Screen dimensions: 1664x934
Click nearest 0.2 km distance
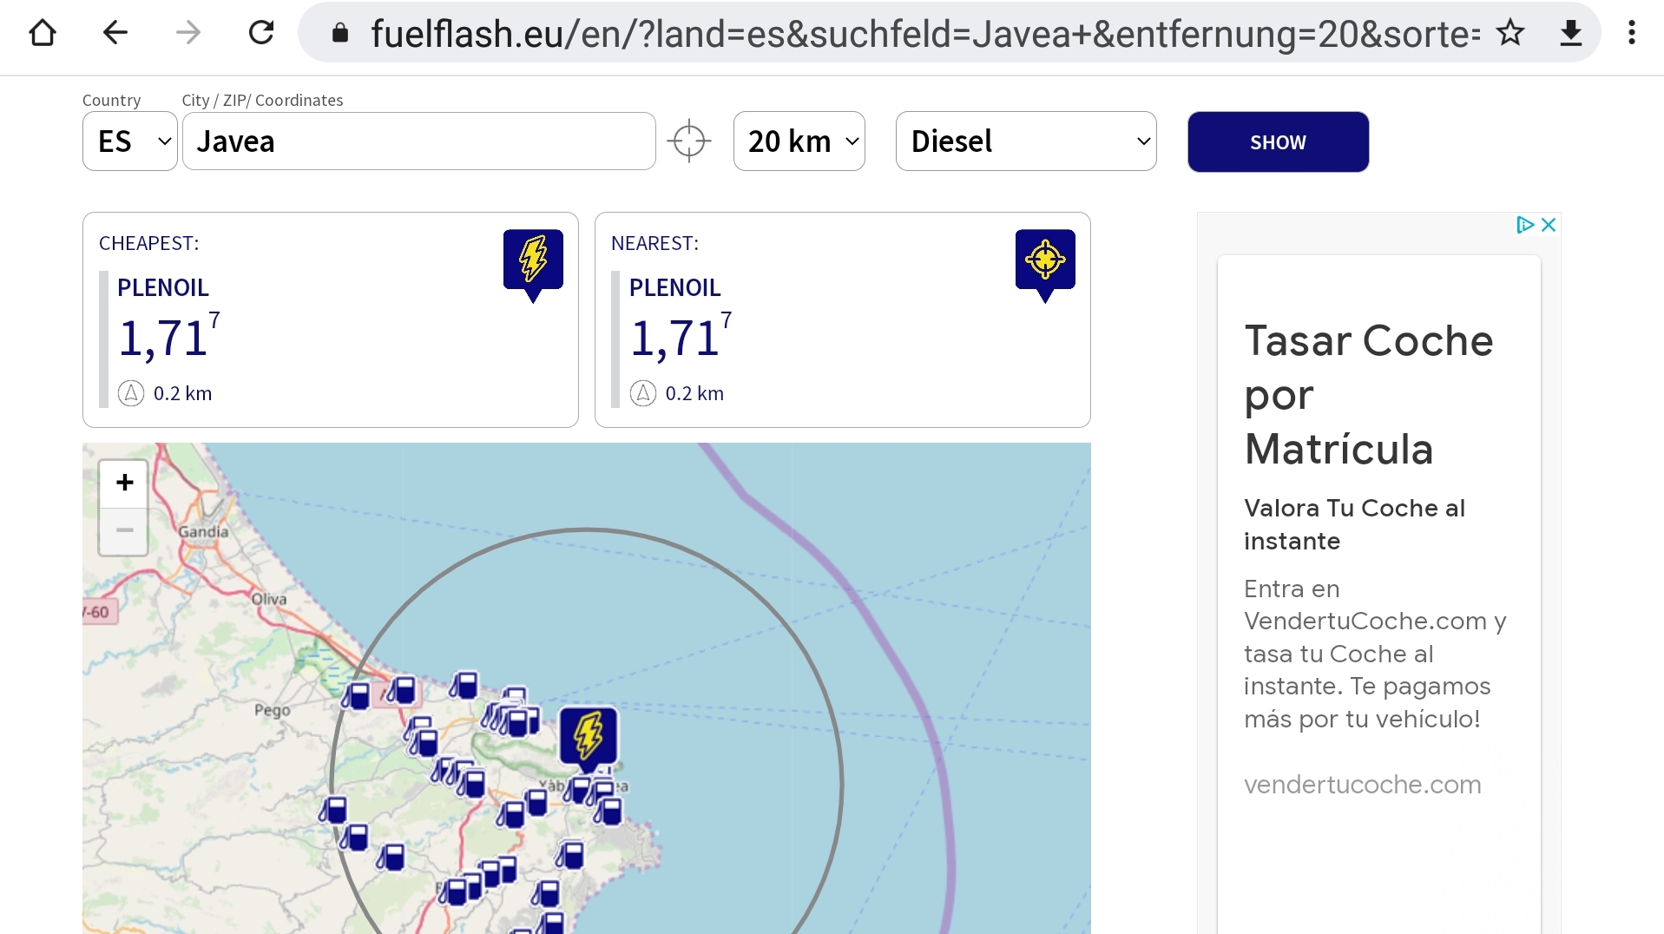click(x=694, y=393)
